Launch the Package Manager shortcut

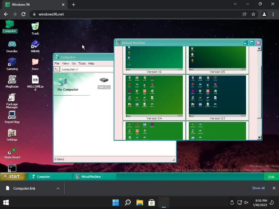pos(12,101)
